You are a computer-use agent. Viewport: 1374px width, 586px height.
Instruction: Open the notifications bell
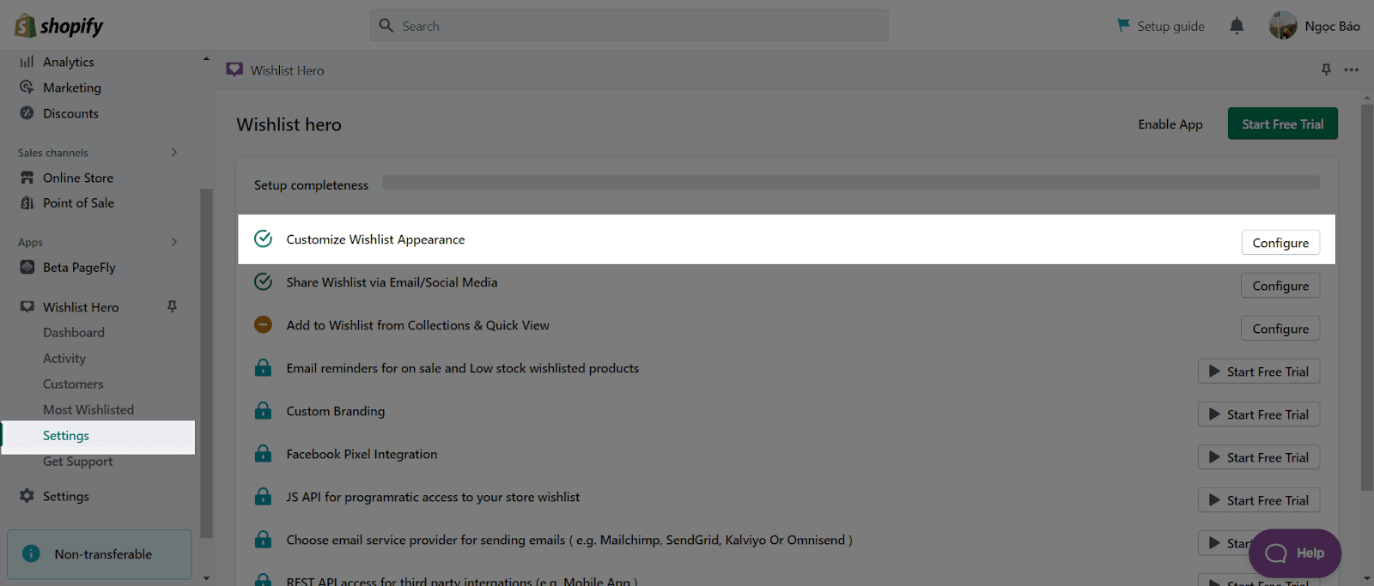tap(1237, 26)
